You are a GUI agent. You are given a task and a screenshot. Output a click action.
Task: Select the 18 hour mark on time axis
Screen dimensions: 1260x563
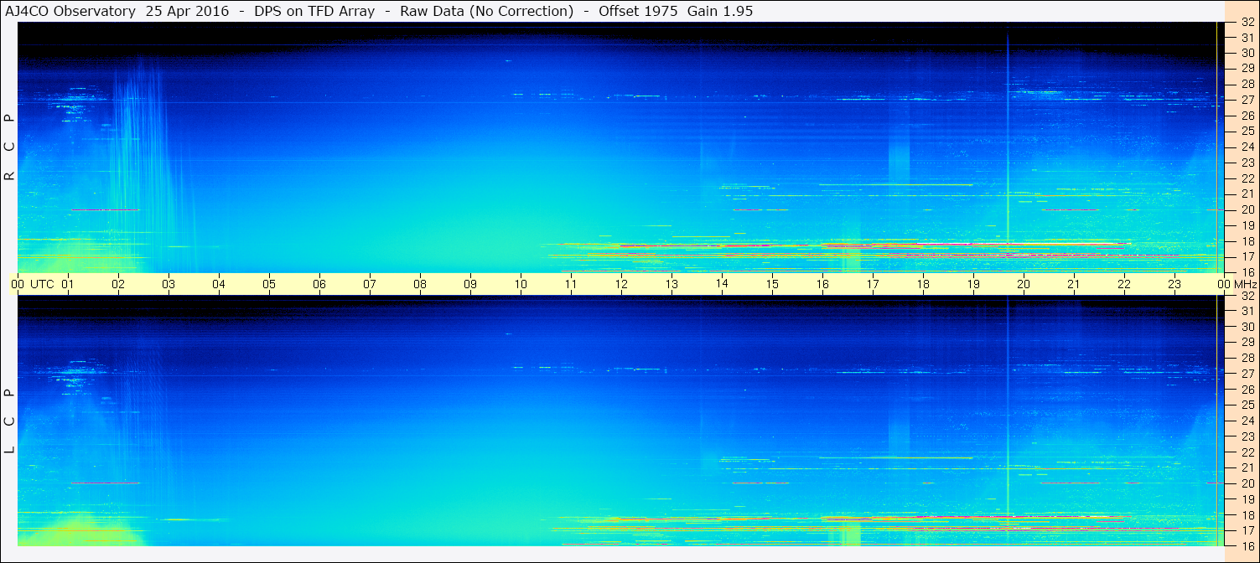coord(923,284)
